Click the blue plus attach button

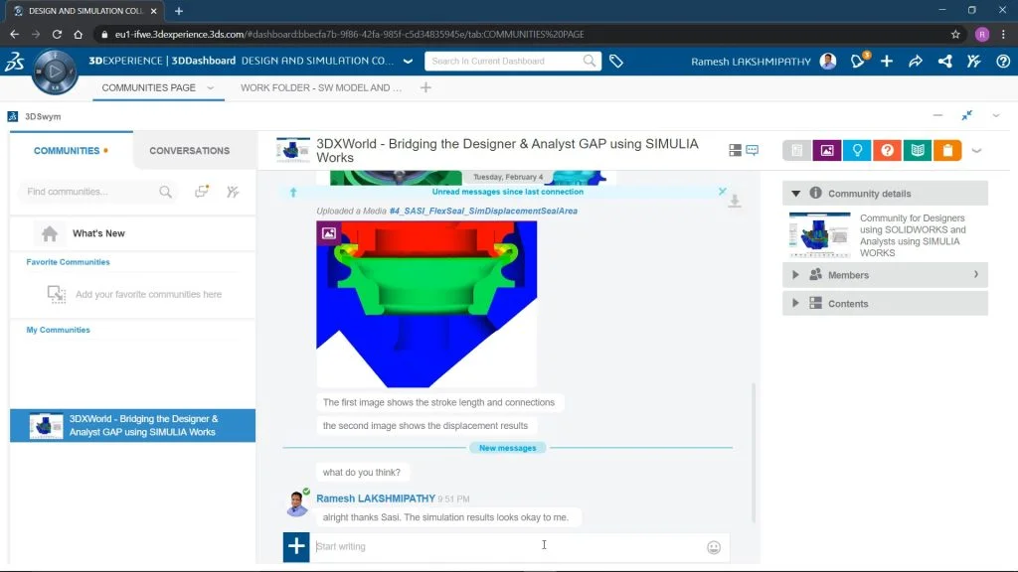pos(296,546)
